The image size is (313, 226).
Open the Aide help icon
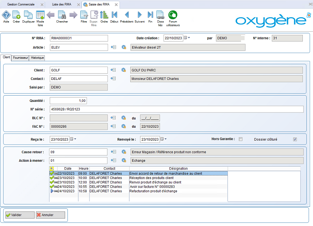[6, 15]
